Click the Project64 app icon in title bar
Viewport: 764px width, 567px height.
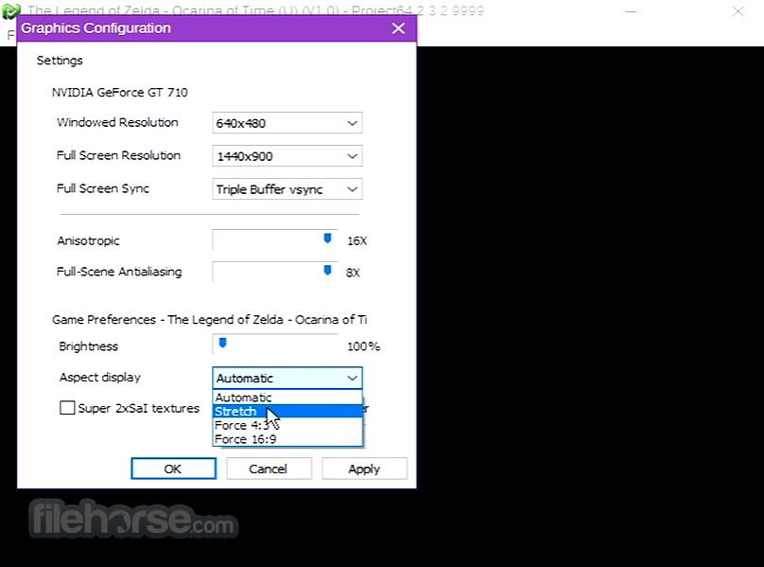coord(10,10)
